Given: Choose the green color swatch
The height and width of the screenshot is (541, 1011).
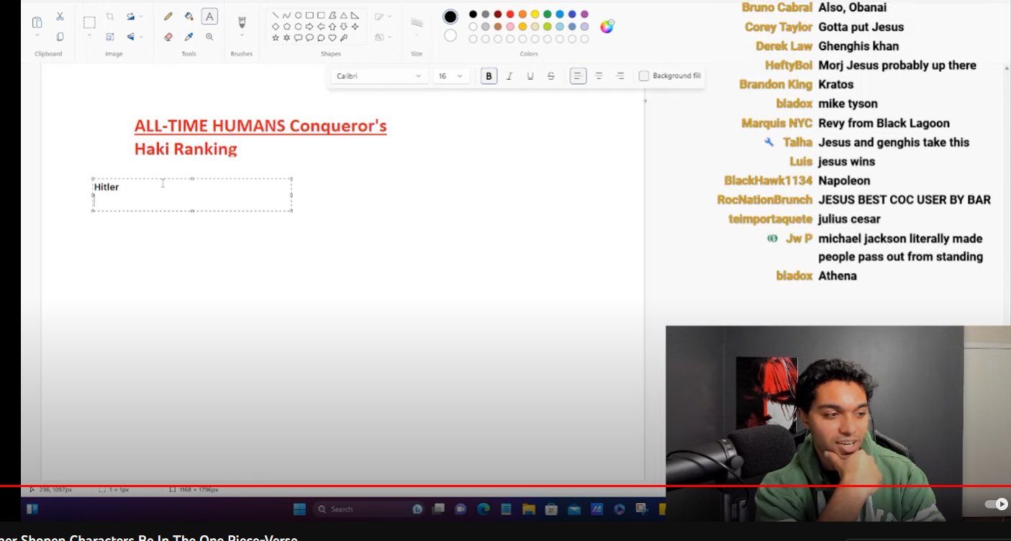Looking at the screenshot, I should [x=548, y=14].
